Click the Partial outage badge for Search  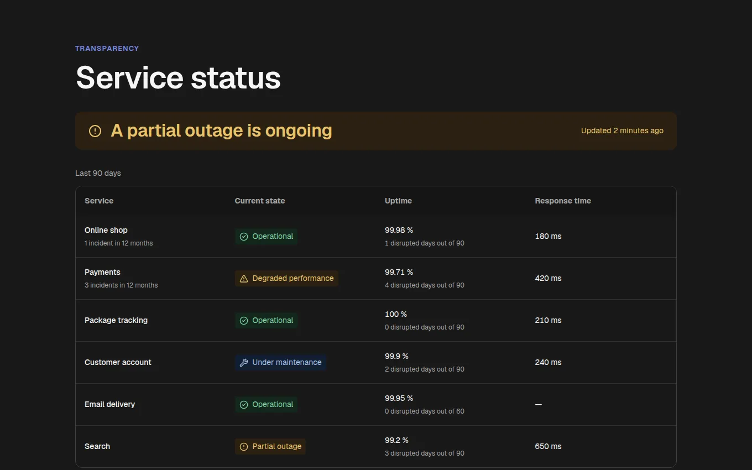[270, 447]
